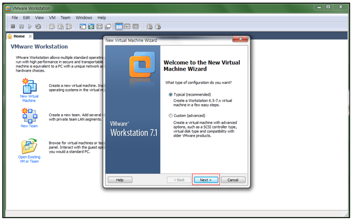
Task: Click 'What type of configuration do you want?' text
Action: click(x=199, y=83)
